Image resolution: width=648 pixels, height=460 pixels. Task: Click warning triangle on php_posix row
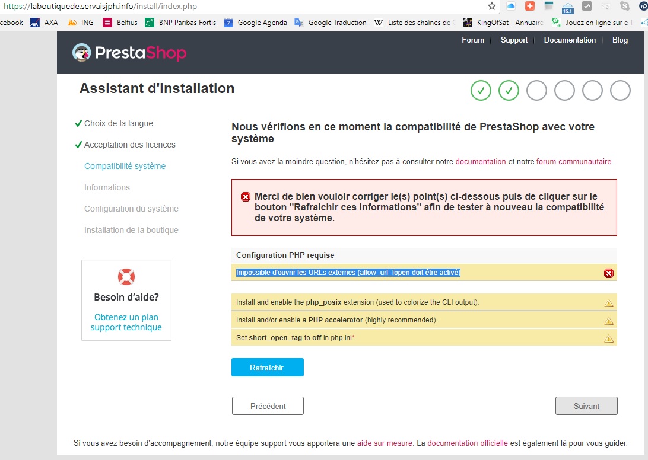pyautogui.click(x=609, y=303)
